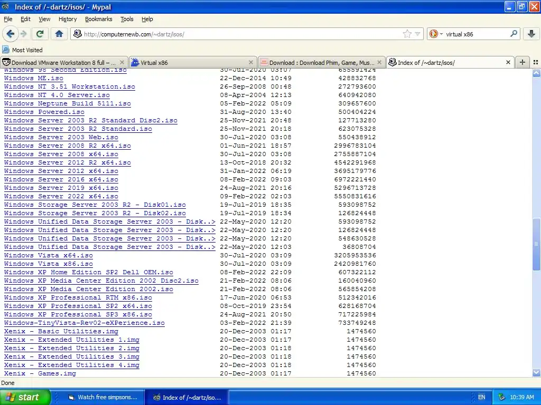Switch to Watch free simpsons taskbar window

(x=103, y=397)
